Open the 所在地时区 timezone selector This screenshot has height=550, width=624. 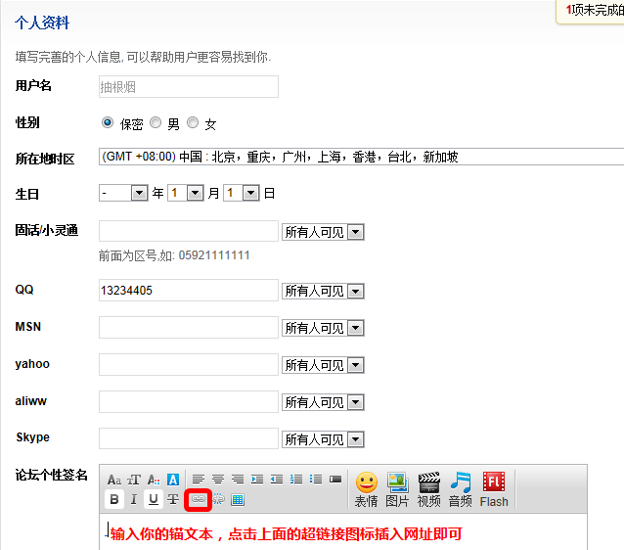361,157
